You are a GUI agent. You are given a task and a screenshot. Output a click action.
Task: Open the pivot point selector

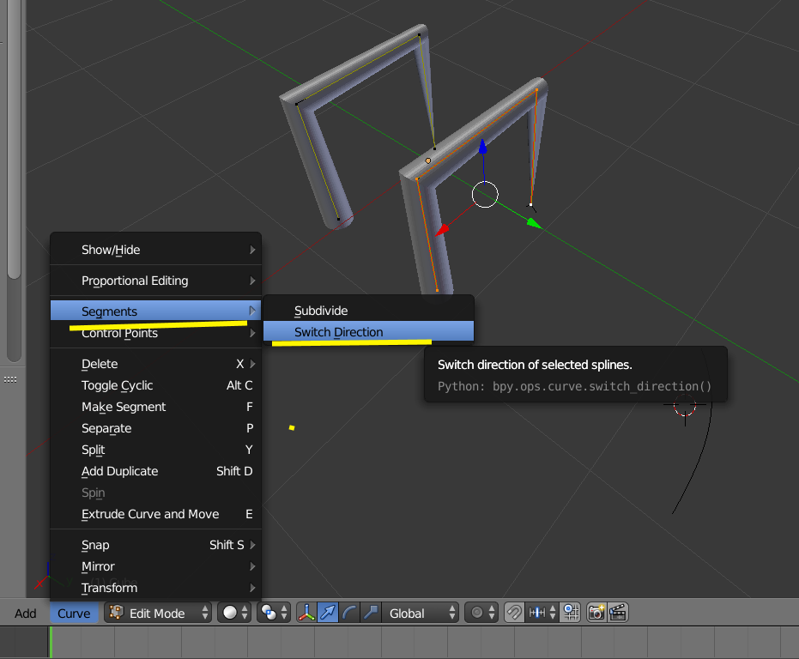[274, 613]
